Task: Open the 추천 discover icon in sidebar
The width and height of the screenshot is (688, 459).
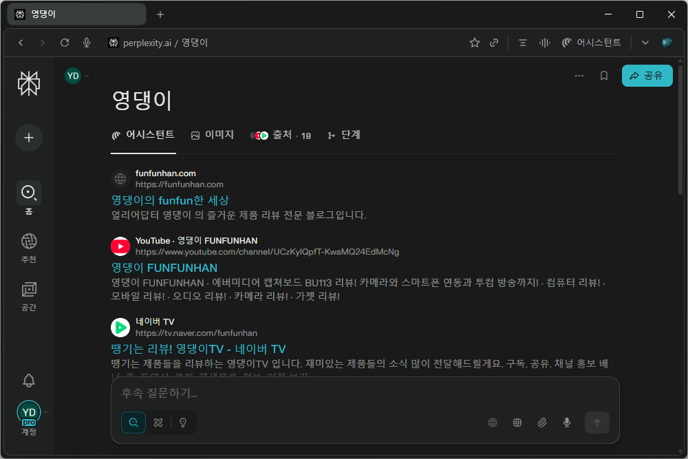Action: [x=29, y=241]
